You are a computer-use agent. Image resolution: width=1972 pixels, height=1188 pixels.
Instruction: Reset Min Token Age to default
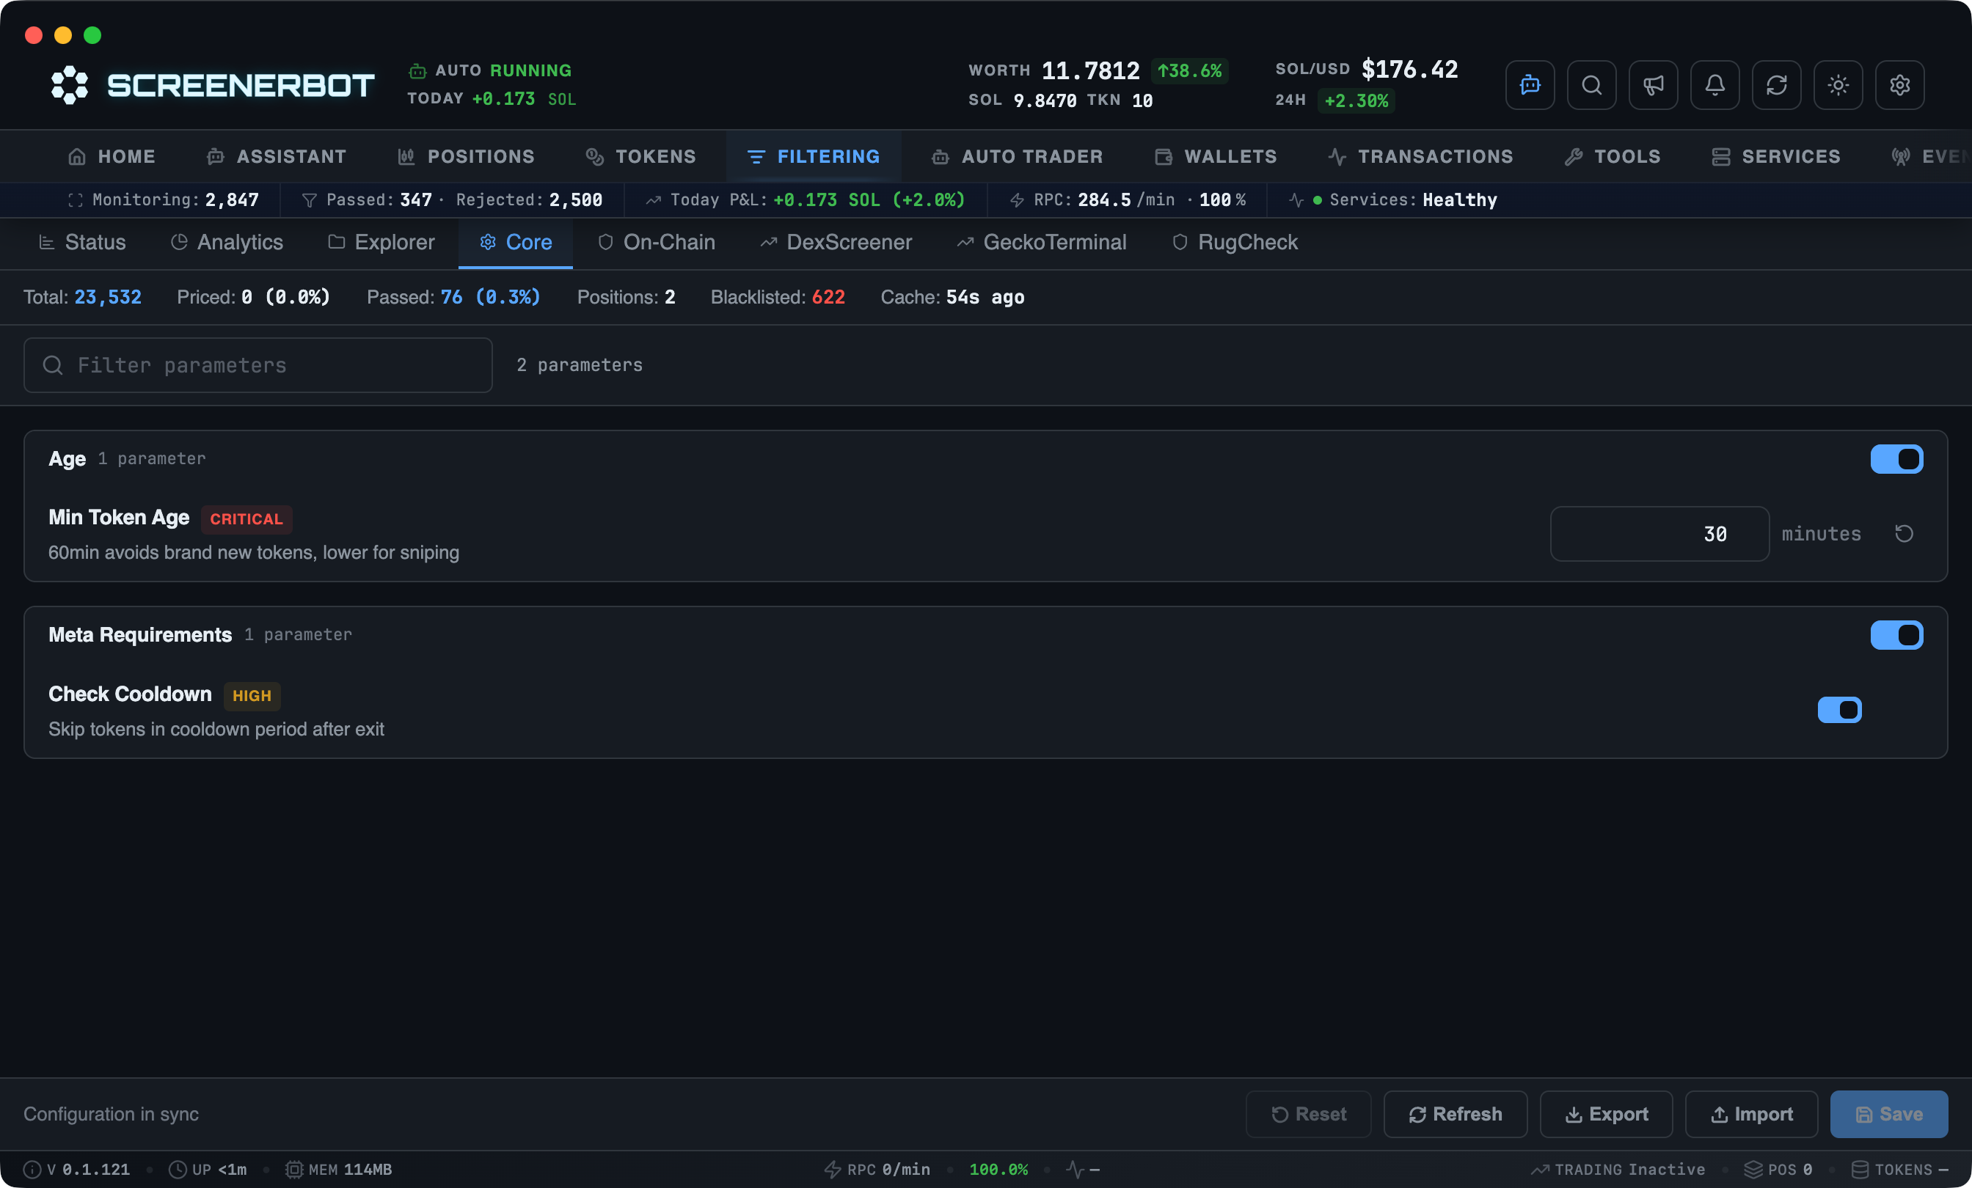coord(1904,534)
